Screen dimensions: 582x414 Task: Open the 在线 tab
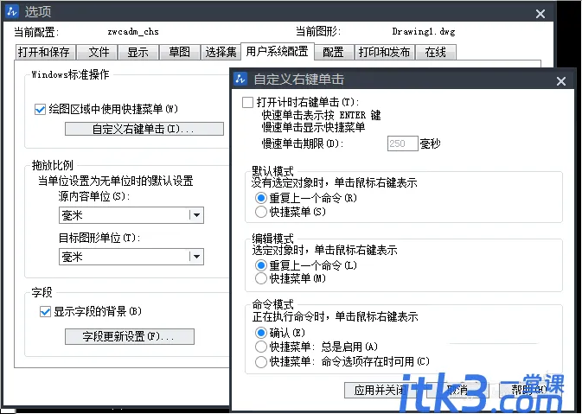[435, 52]
